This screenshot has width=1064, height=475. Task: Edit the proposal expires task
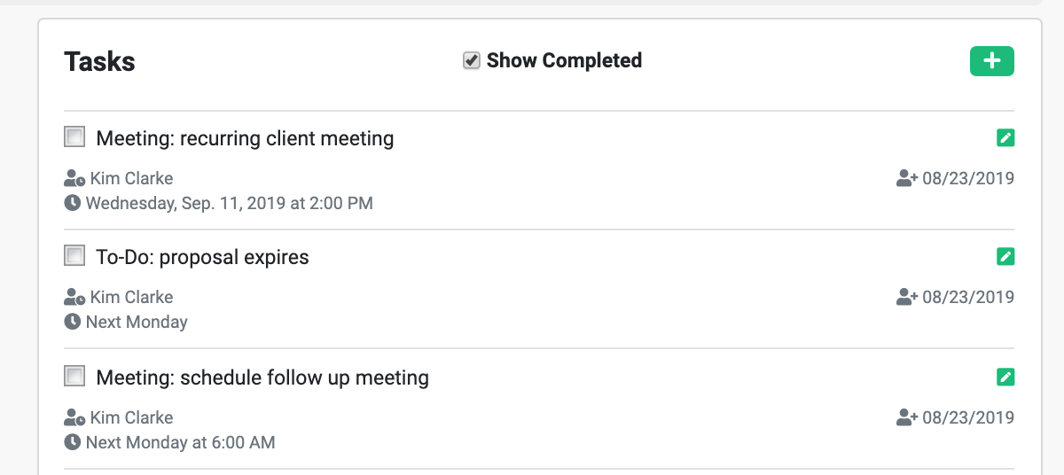[x=1005, y=256]
